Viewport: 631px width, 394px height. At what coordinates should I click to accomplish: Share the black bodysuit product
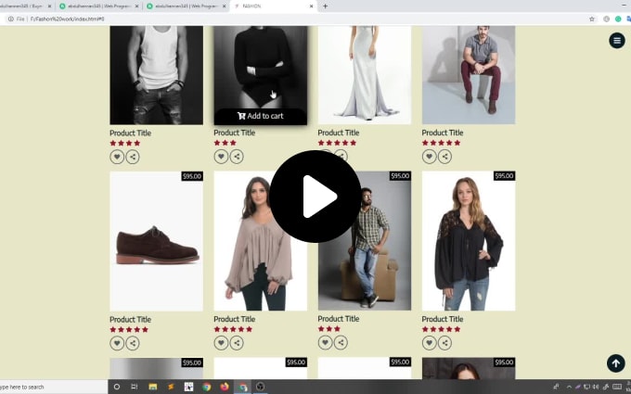click(x=237, y=157)
